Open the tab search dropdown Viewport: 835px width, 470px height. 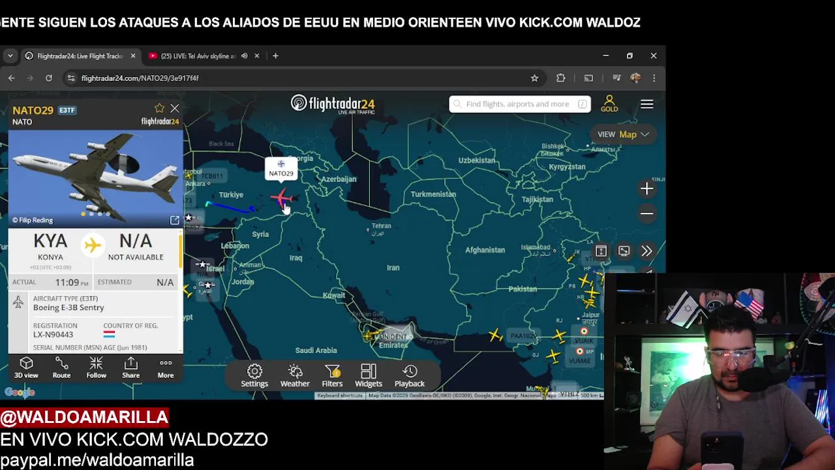click(10, 56)
